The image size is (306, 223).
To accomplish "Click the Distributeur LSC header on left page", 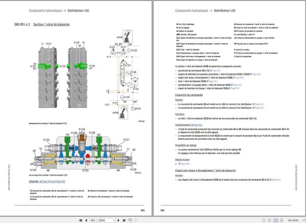I will coord(79,11).
